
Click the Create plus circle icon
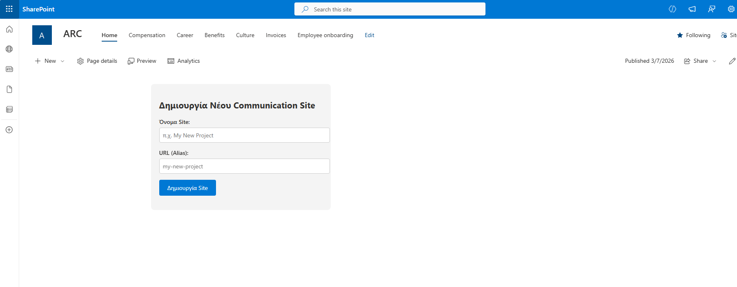[x=9, y=130]
